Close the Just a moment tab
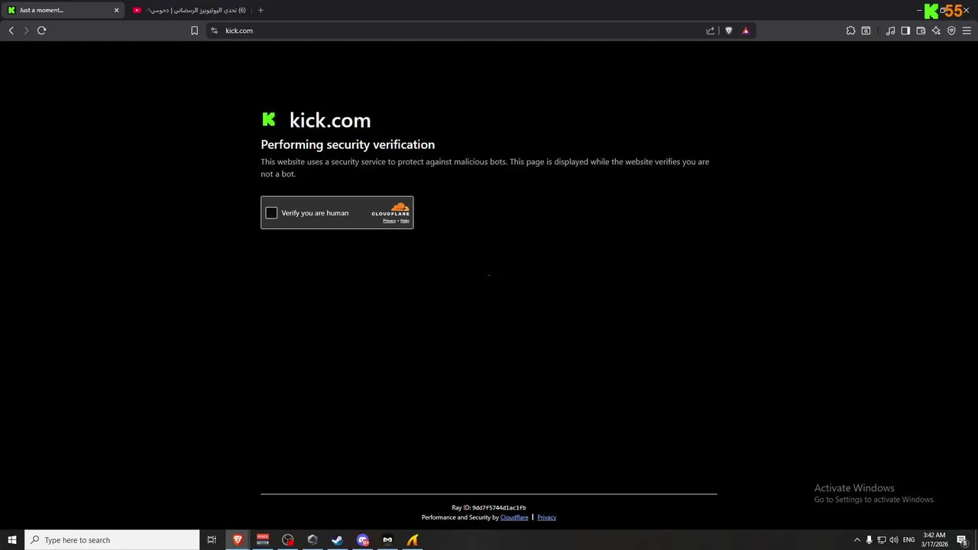Viewport: 978px width, 550px height. click(x=117, y=10)
